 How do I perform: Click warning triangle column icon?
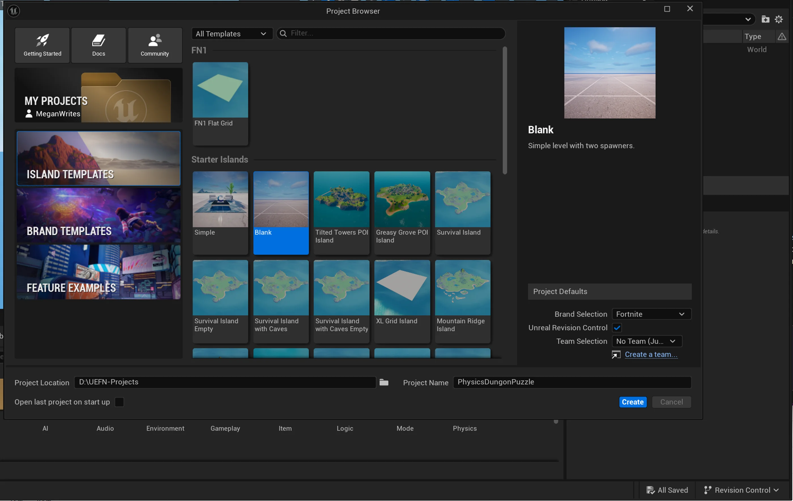tap(782, 37)
